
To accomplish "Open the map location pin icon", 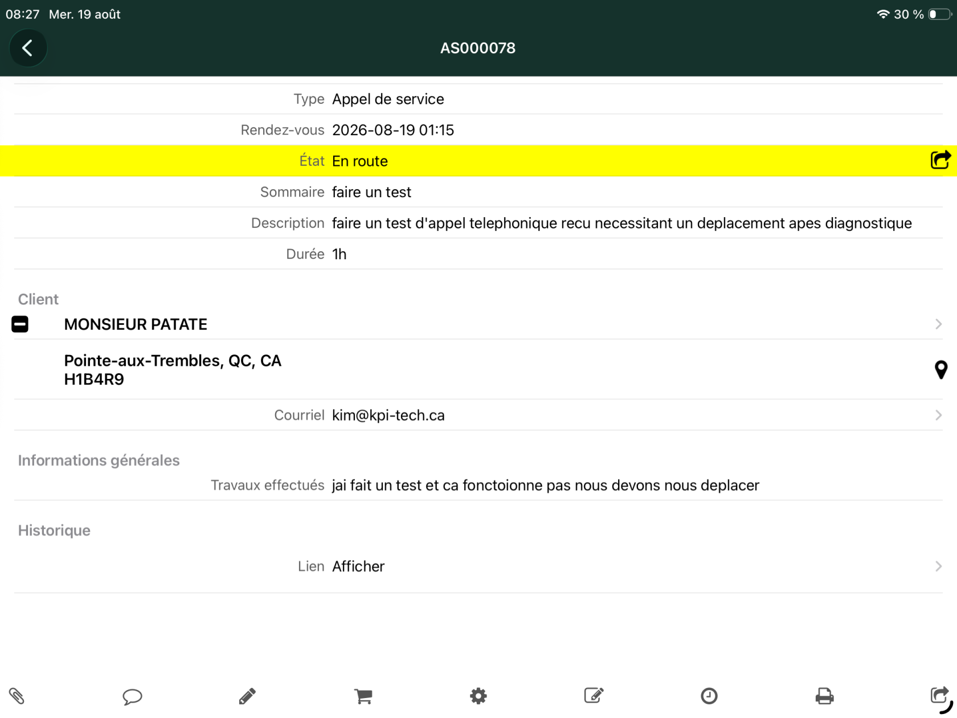I will (x=941, y=370).
